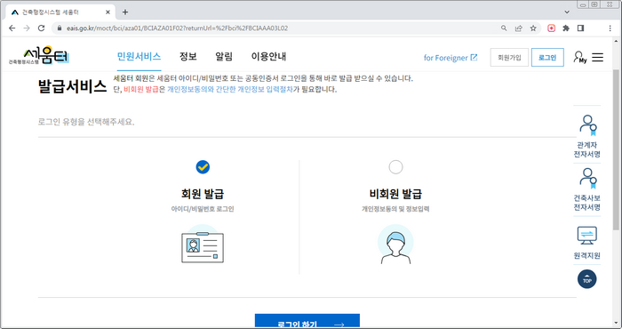Click the 회원가입 button
The width and height of the screenshot is (622, 329).
click(509, 58)
